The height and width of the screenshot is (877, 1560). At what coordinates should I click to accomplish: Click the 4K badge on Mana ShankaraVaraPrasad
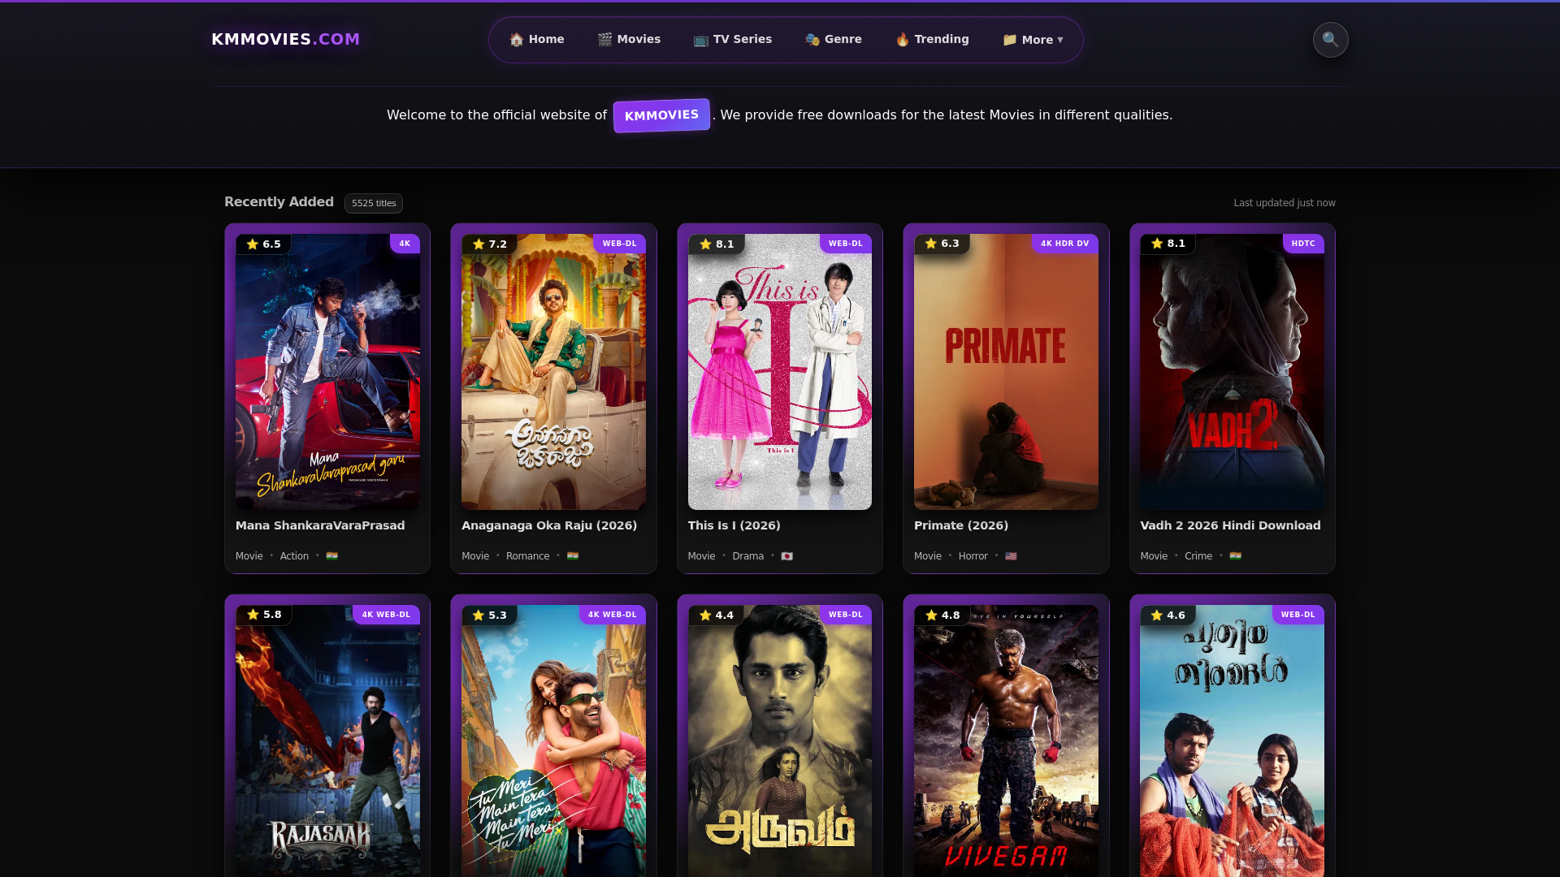tap(405, 244)
